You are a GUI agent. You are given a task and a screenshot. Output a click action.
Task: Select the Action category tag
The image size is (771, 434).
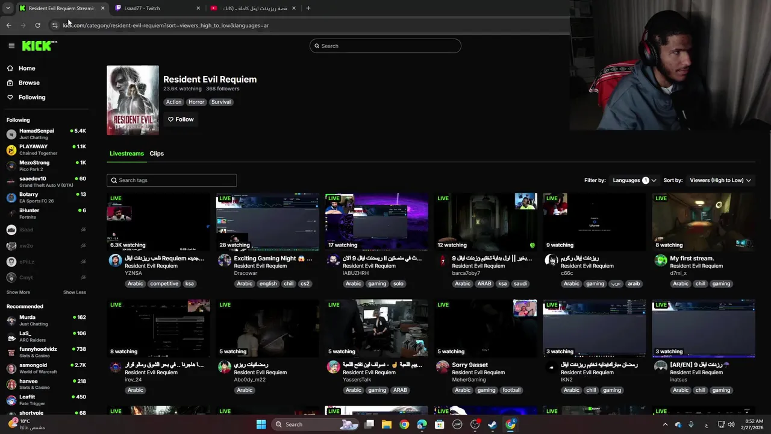coord(173,102)
